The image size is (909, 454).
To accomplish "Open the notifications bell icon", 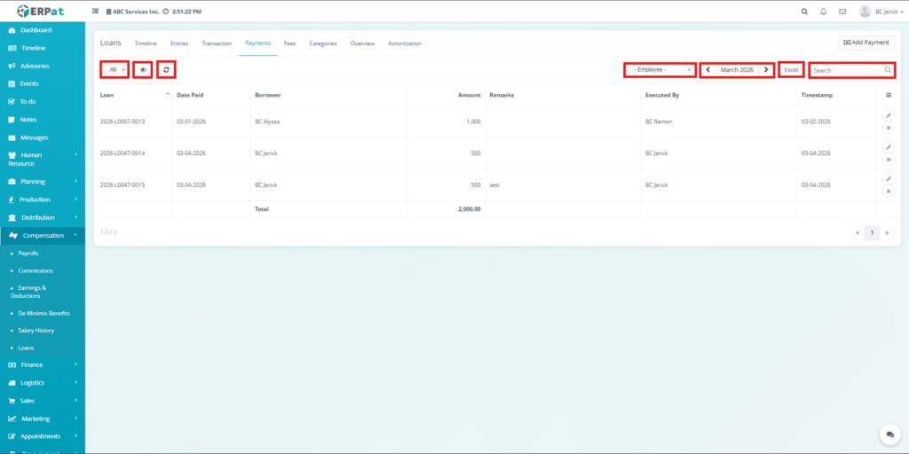I will click(x=823, y=12).
